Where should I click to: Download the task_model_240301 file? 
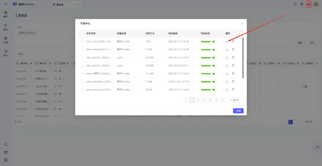(x=227, y=49)
